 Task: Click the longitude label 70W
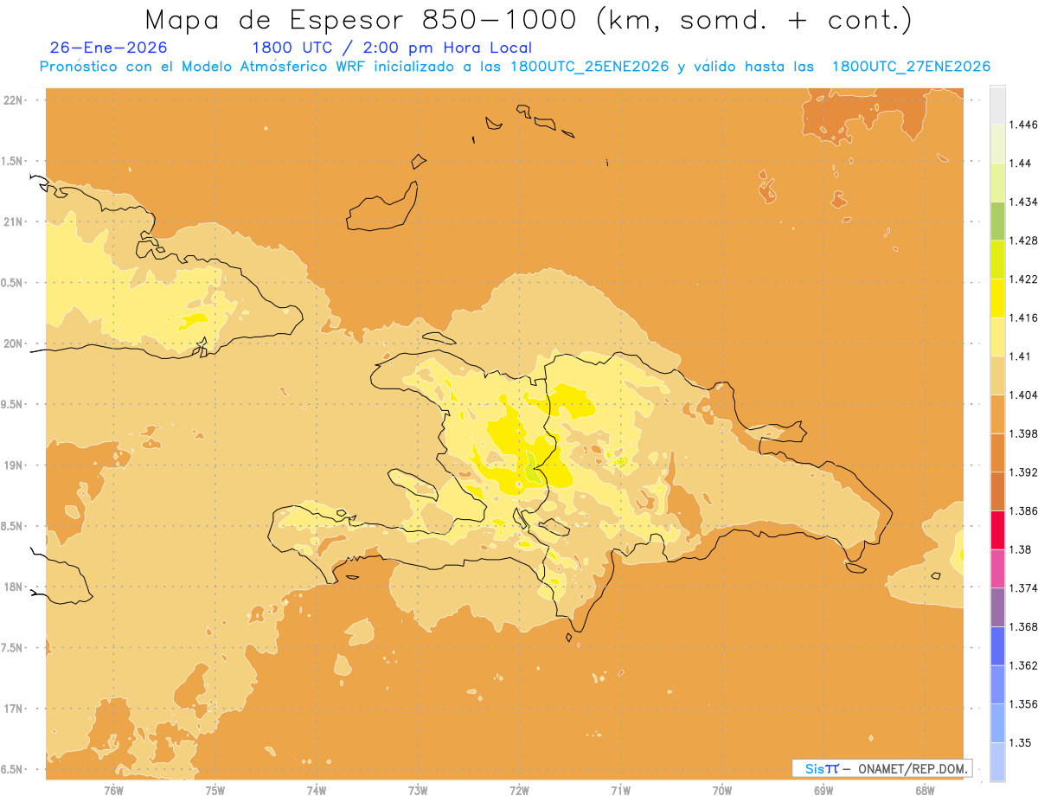(722, 791)
